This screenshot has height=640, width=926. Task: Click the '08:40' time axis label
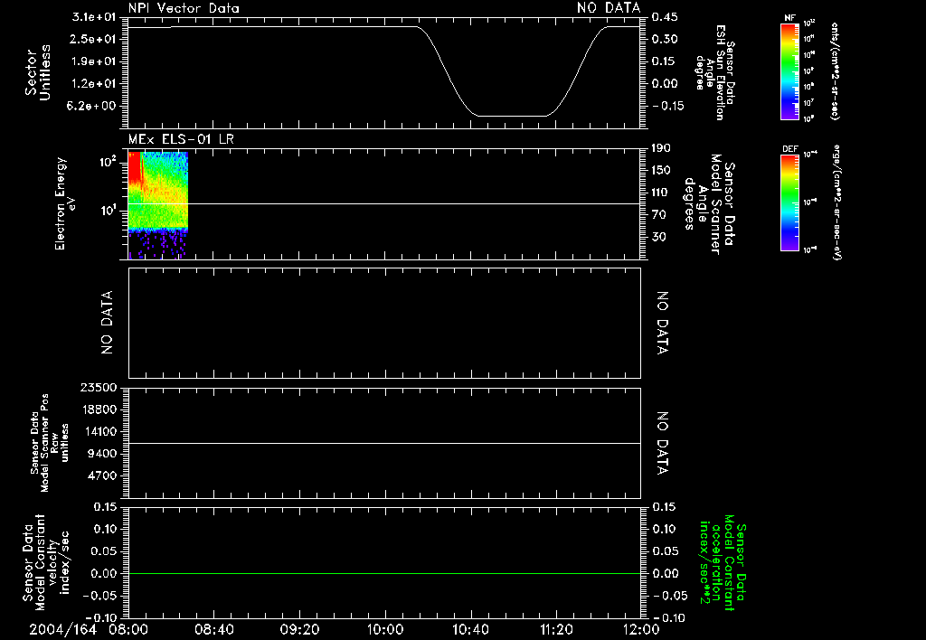pyautogui.click(x=214, y=629)
